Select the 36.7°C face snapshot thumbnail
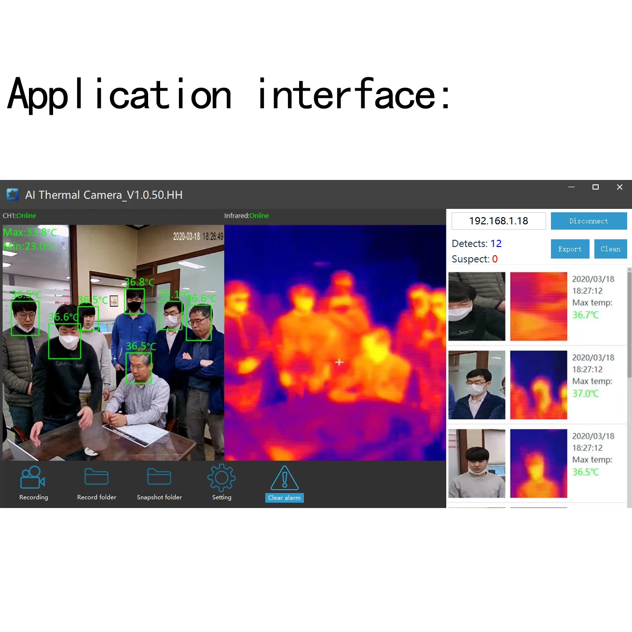The height and width of the screenshot is (632, 632). tap(477, 306)
